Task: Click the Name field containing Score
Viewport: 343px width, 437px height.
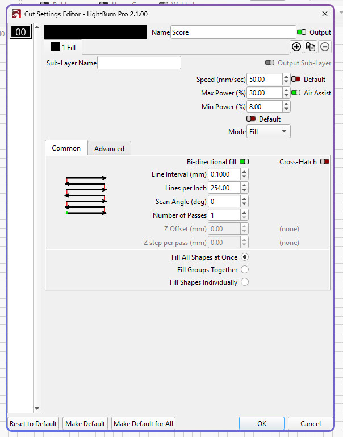Action: [x=233, y=32]
